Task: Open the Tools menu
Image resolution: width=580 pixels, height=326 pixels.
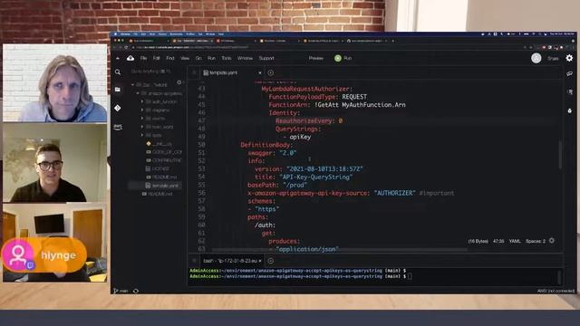Action: tap(227, 58)
